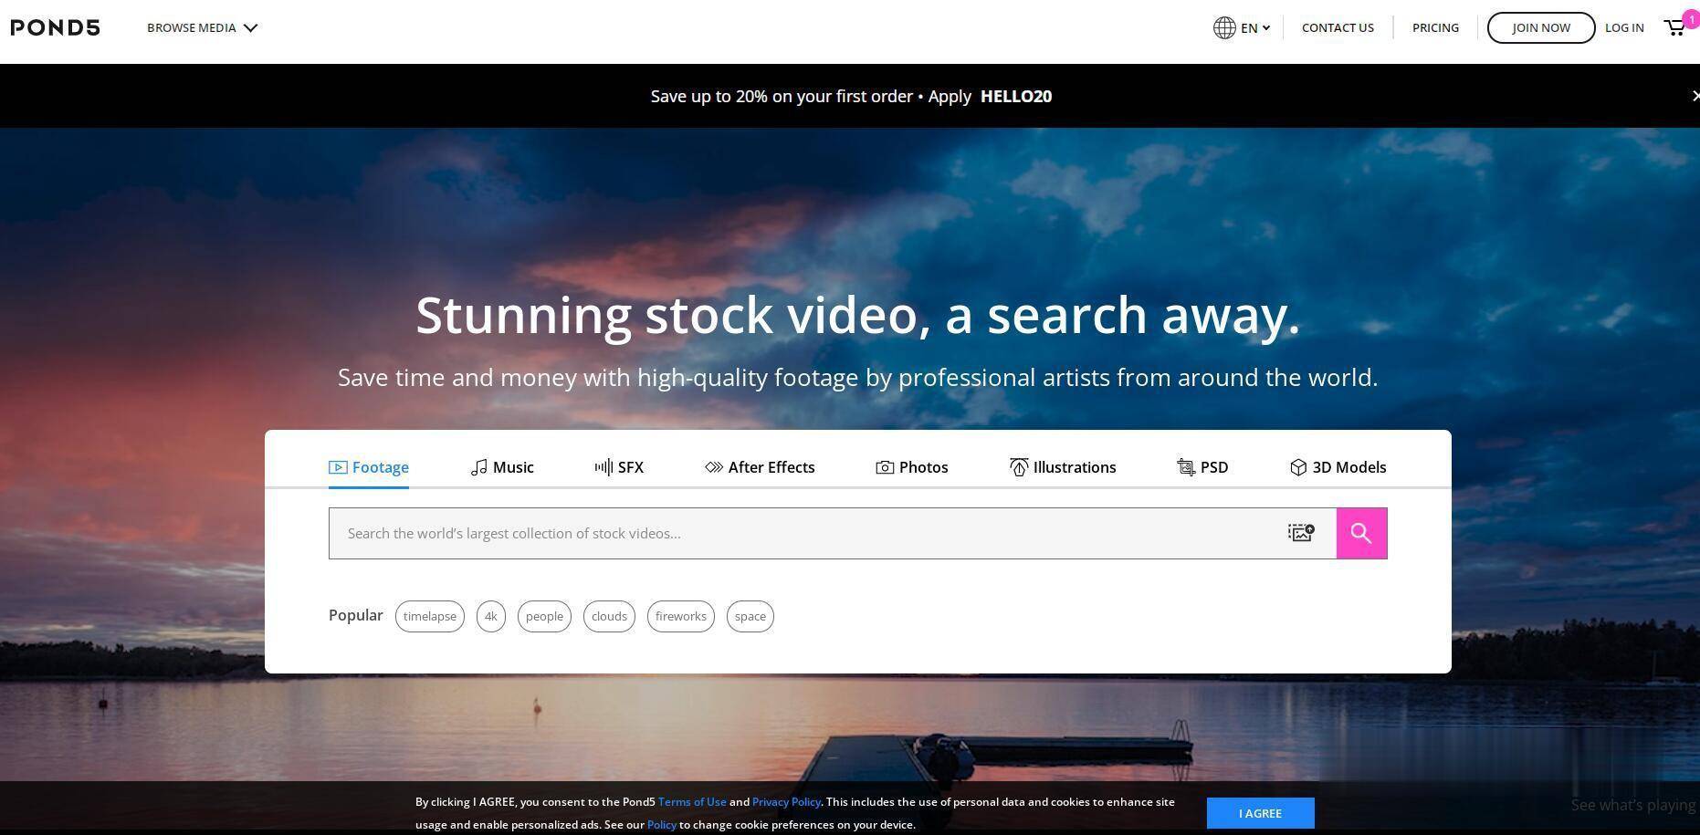The width and height of the screenshot is (1700, 835).
Task: Select the Photos tab
Action: click(x=912, y=467)
